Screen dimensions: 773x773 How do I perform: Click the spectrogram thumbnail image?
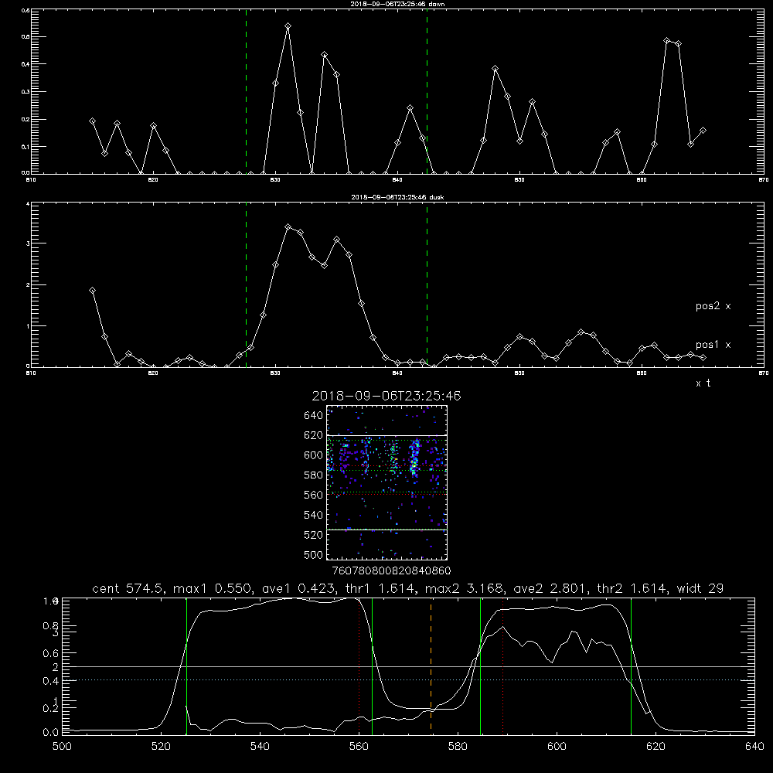click(387, 482)
